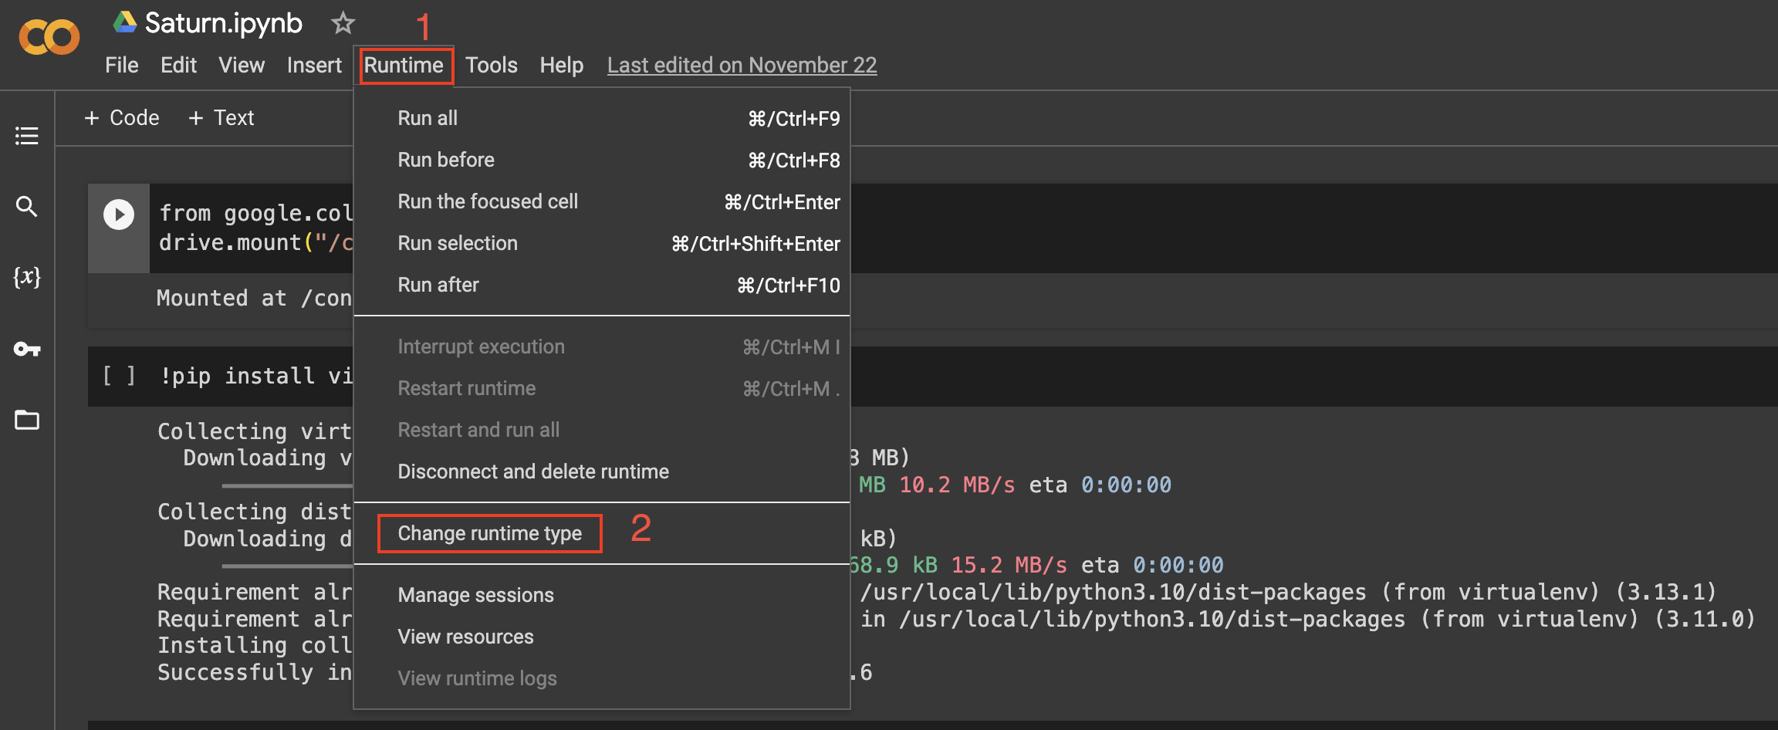Click the Colab logo icon

click(49, 37)
